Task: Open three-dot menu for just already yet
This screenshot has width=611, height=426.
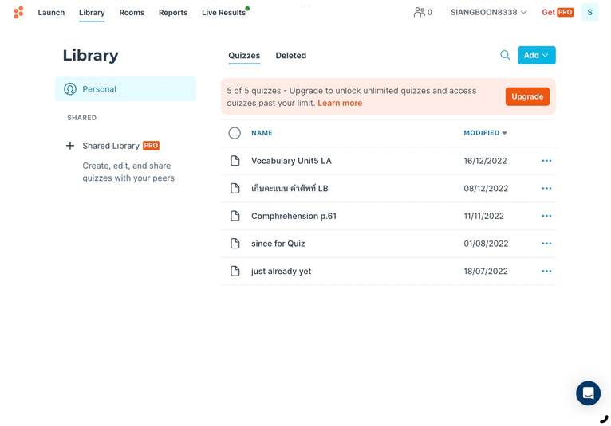Action: [x=546, y=272]
